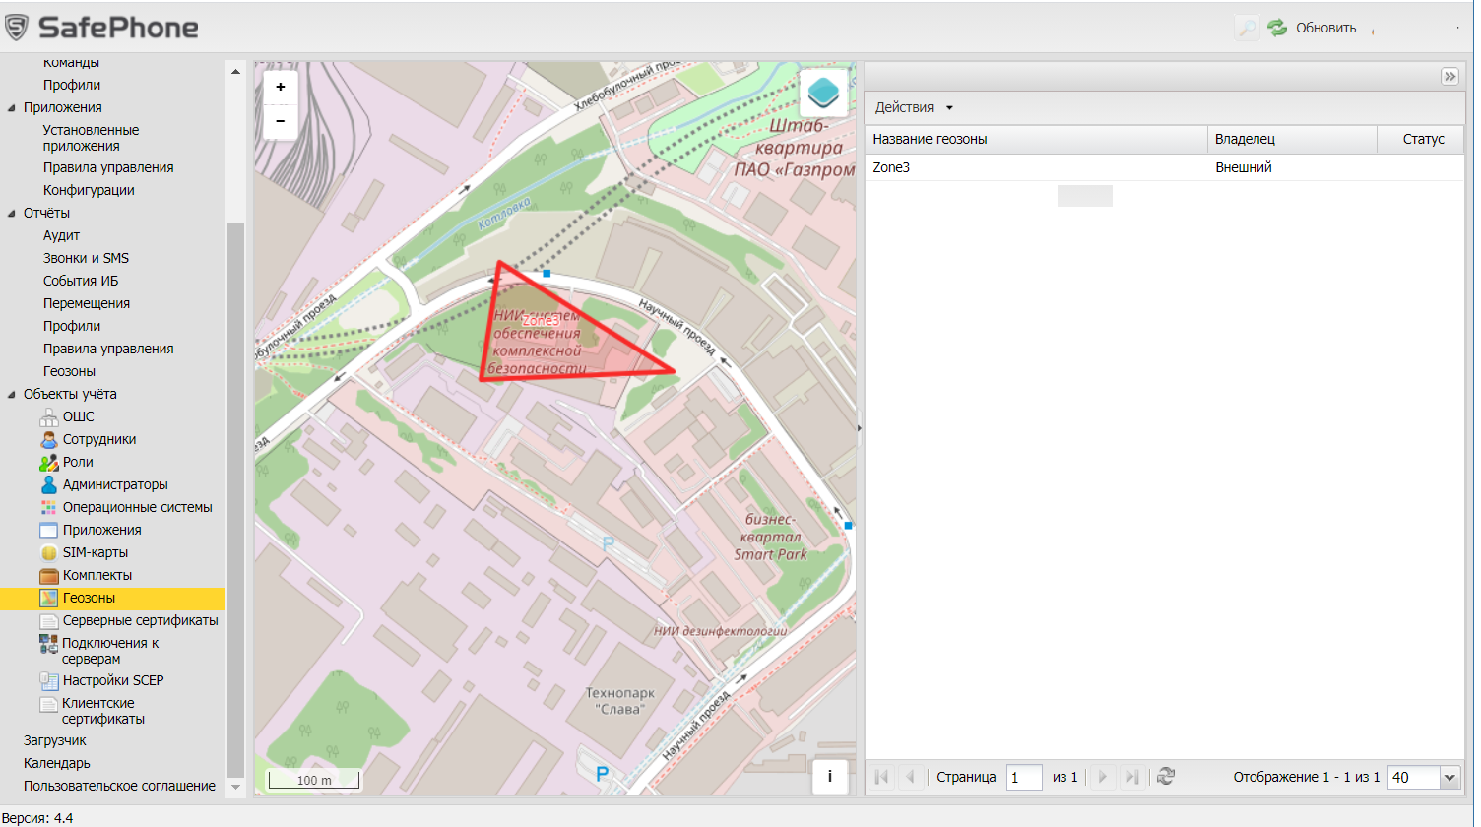Select the Zone3 geozone row
This screenshot has height=827, width=1481.
[x=1165, y=167]
